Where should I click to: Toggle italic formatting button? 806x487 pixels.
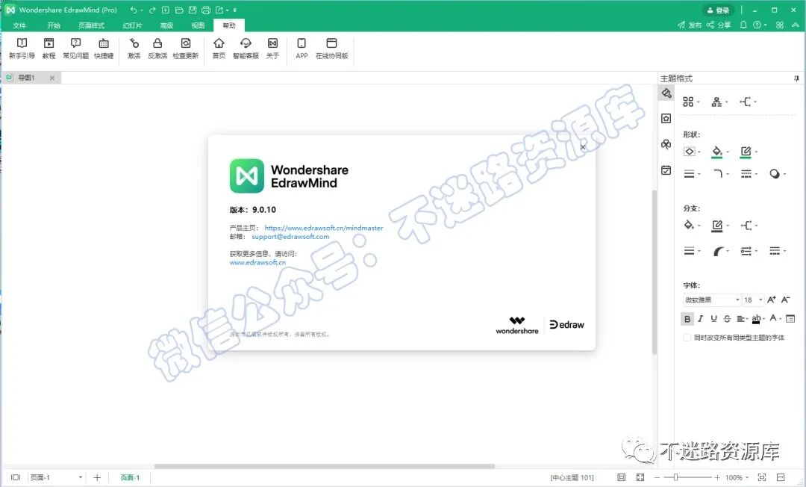(x=700, y=319)
